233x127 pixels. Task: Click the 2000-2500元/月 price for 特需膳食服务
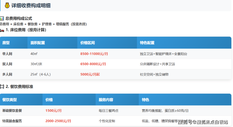(x=58, y=121)
